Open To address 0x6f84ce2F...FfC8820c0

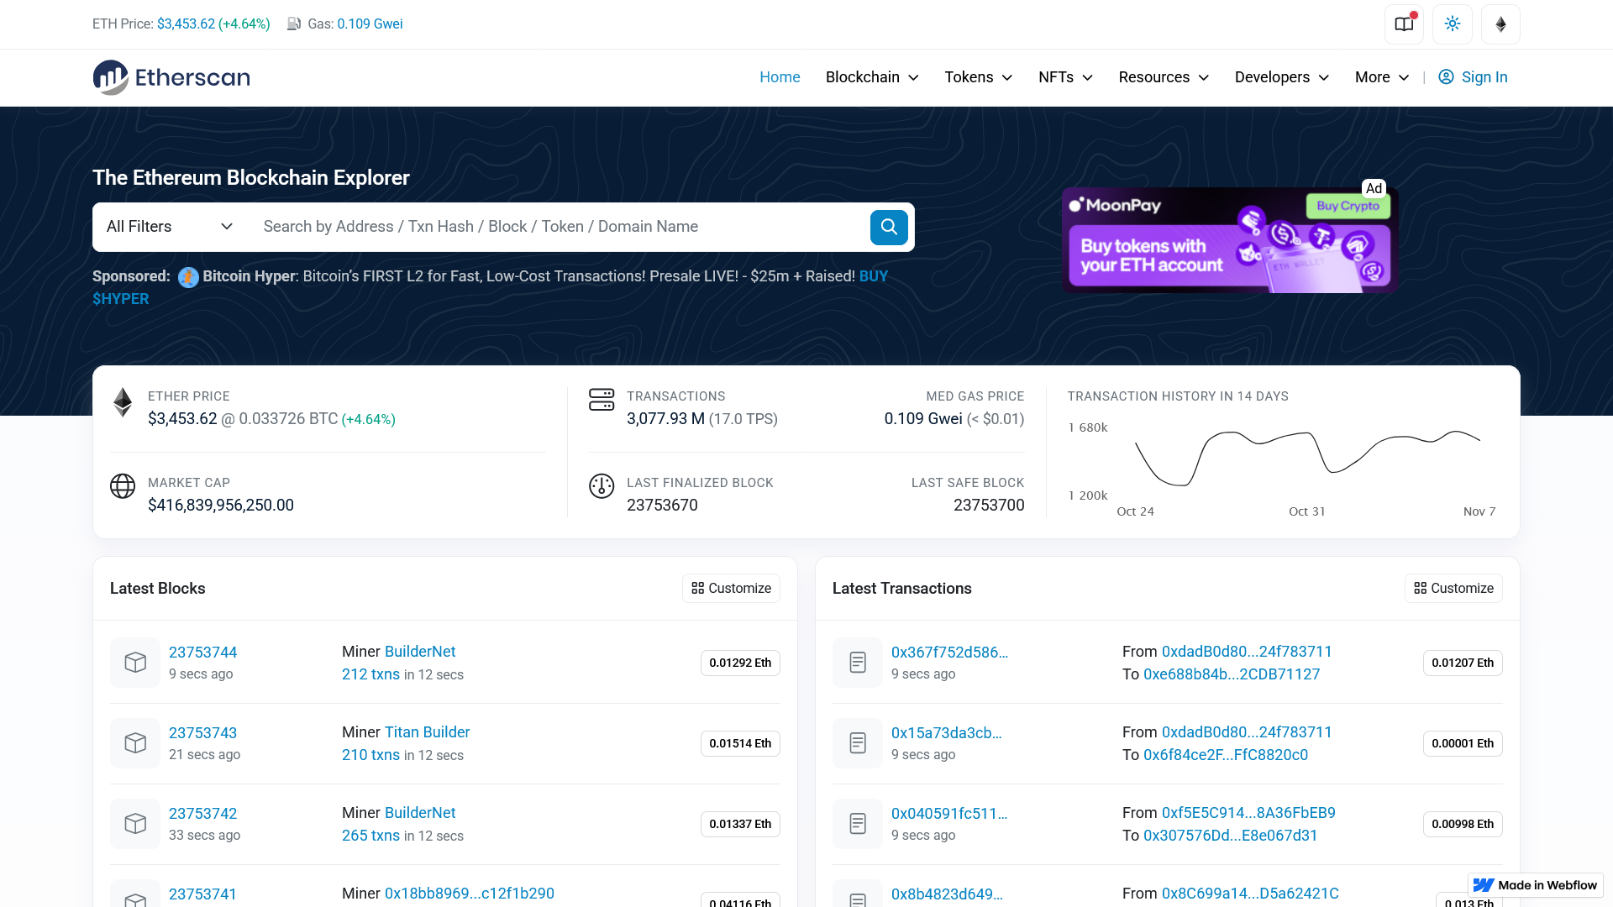1226,755
